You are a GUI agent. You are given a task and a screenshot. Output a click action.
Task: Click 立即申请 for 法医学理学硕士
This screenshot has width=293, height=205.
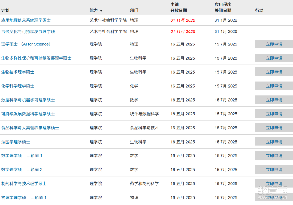274,142
